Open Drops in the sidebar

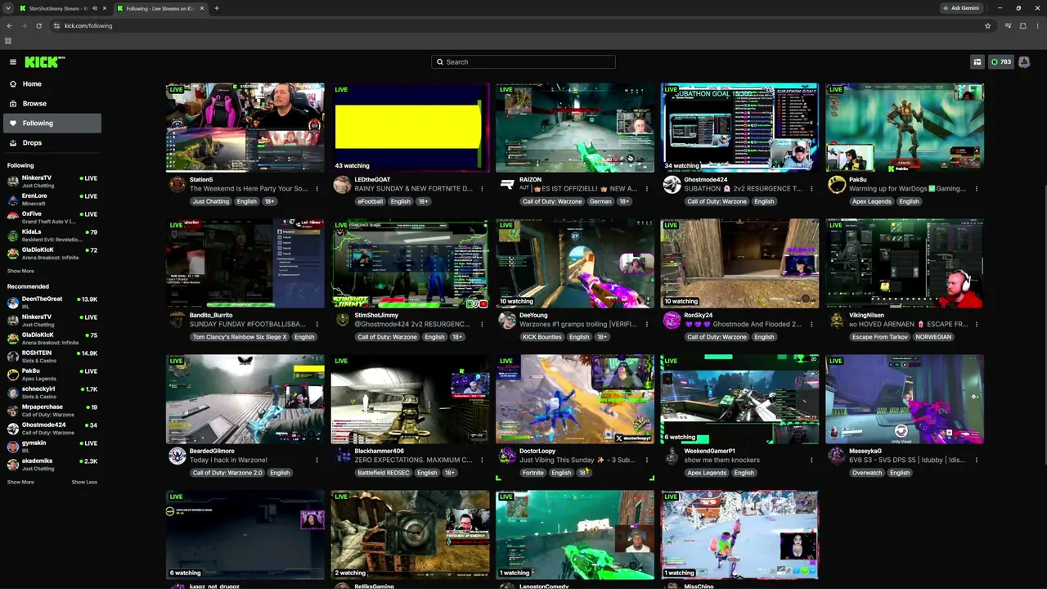tap(51, 143)
